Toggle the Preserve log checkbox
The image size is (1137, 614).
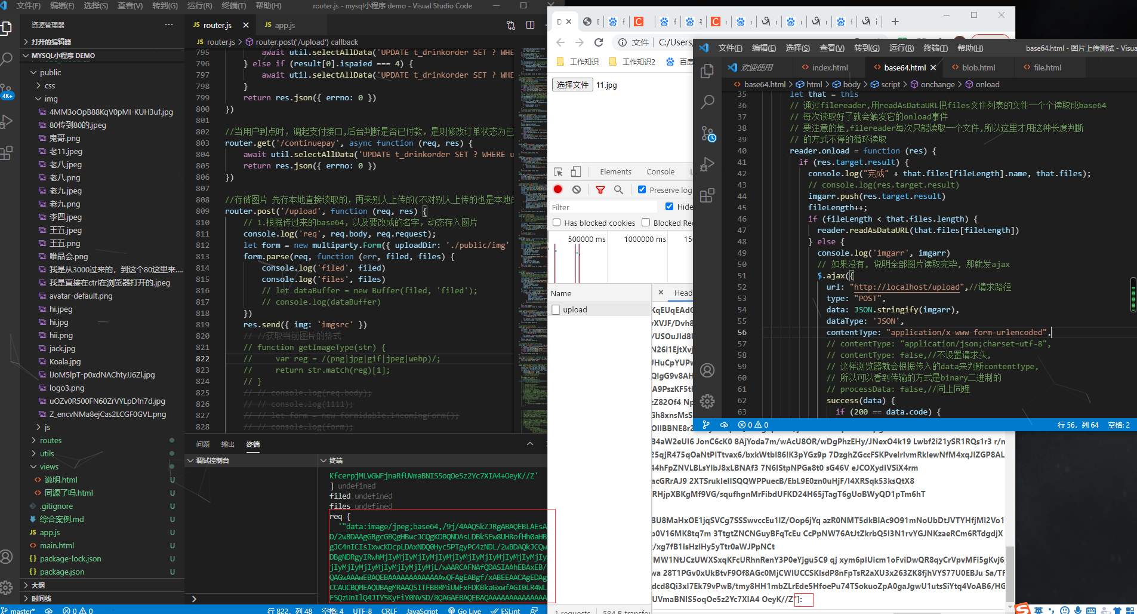pos(642,189)
